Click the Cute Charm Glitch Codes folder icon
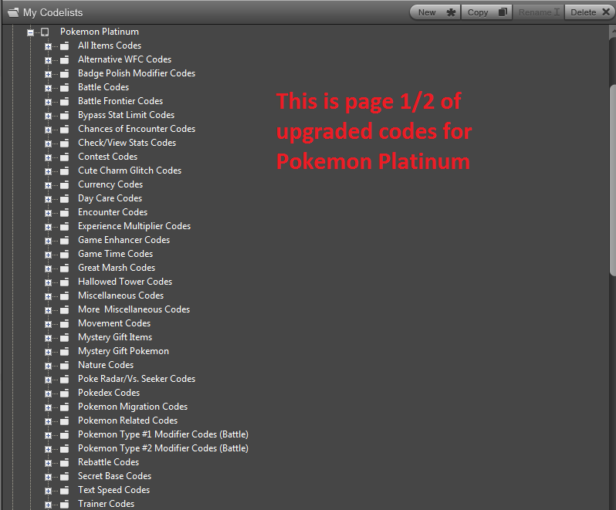The image size is (616, 510). (64, 171)
